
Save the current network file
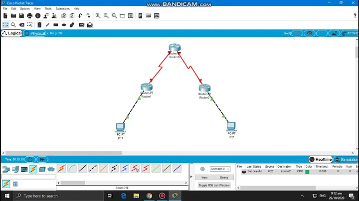(21, 16)
